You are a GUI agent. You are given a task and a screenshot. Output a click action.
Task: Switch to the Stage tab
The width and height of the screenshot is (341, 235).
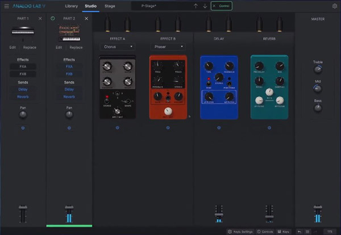[110, 6]
